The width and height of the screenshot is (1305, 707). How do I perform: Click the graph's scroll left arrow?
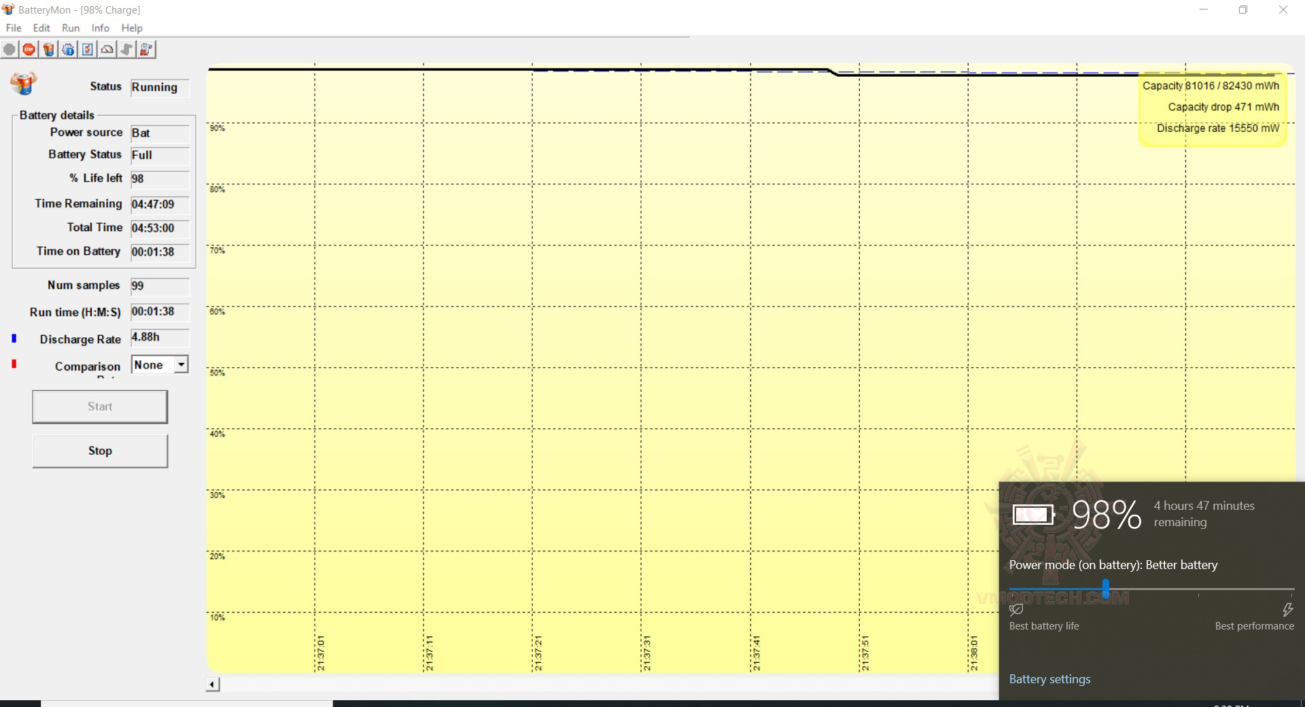click(x=213, y=685)
